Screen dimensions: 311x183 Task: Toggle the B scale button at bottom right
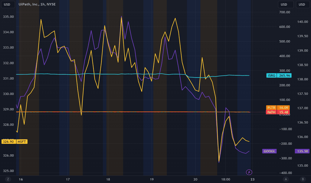(303, 179)
